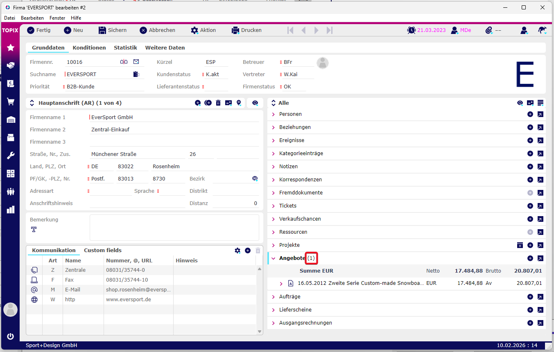Expand the Korrespondenzen section
554x352 pixels.
coord(273,180)
